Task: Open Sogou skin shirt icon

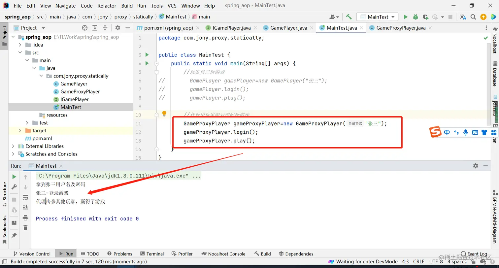Action: [x=484, y=132]
